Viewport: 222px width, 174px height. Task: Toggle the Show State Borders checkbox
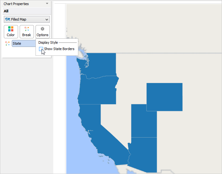41,49
